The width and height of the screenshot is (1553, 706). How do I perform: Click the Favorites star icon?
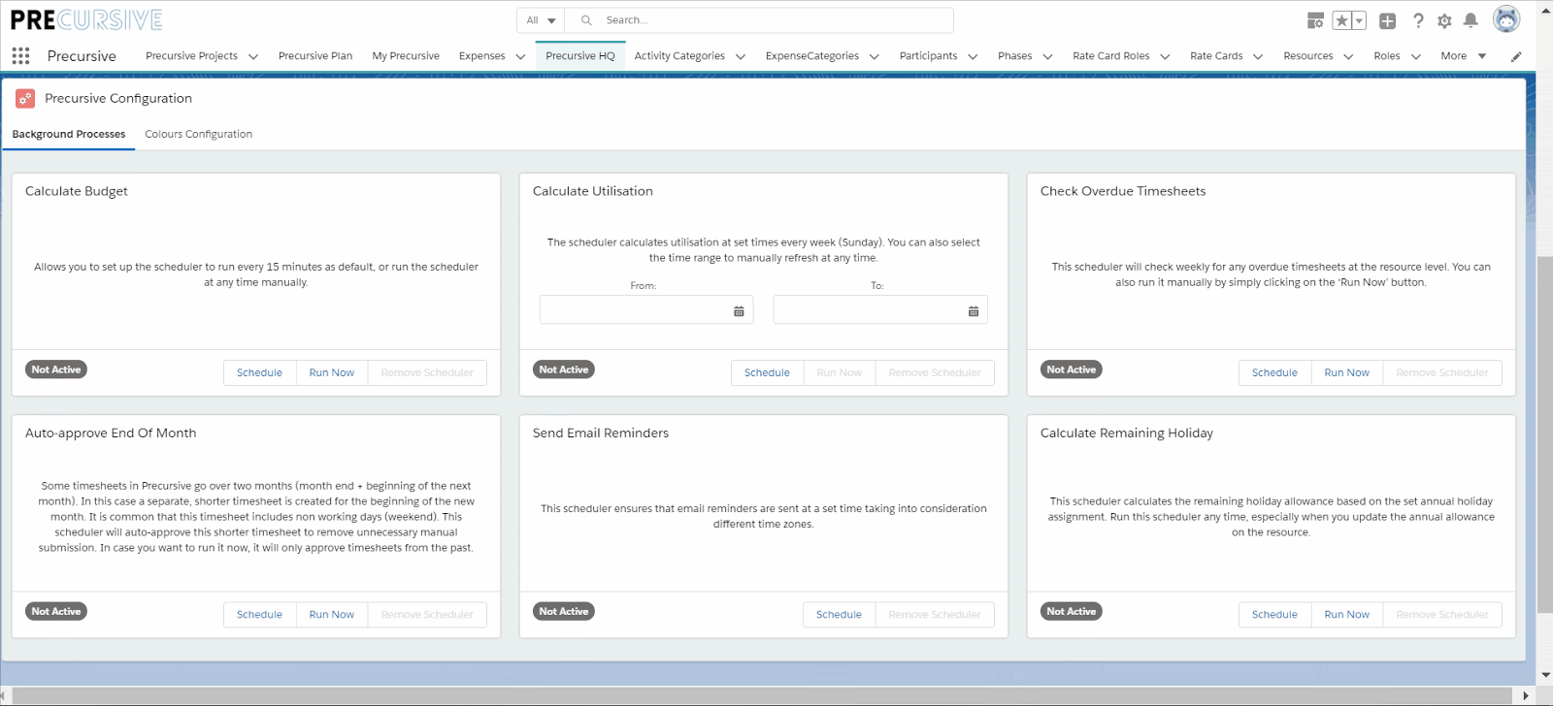(1341, 20)
